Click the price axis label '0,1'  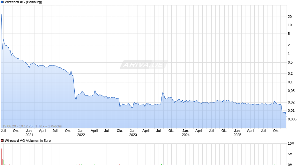290,82
